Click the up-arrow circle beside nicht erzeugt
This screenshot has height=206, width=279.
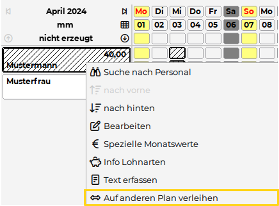[8, 39]
